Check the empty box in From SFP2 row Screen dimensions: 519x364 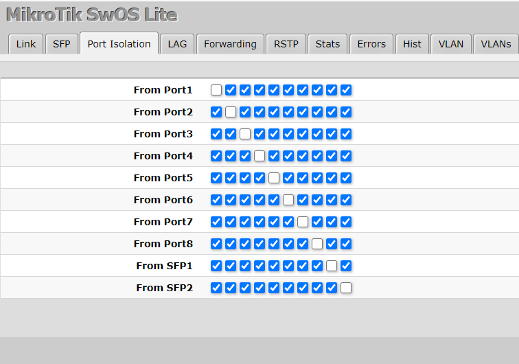(x=346, y=288)
